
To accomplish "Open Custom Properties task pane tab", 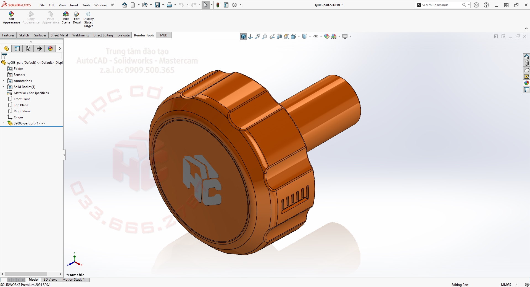I will coord(526,90).
